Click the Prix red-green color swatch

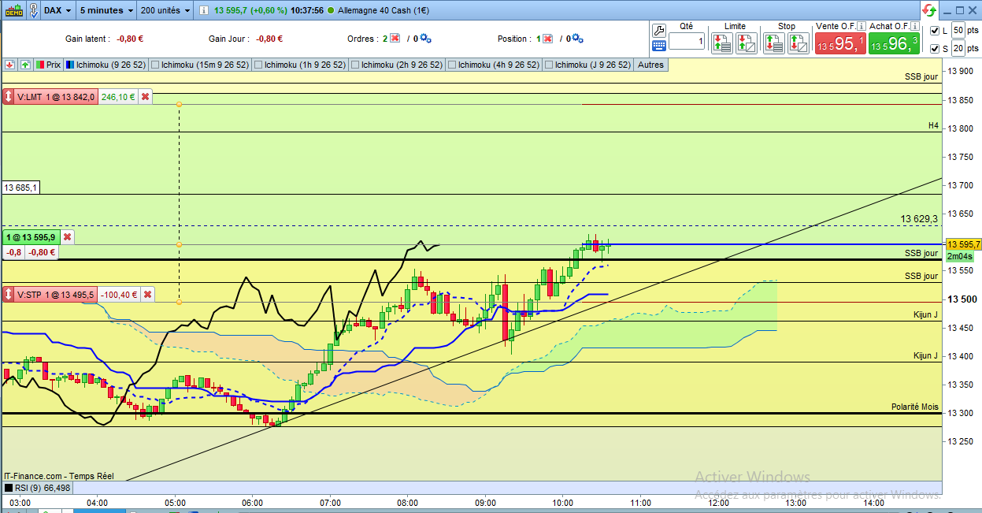(x=40, y=65)
